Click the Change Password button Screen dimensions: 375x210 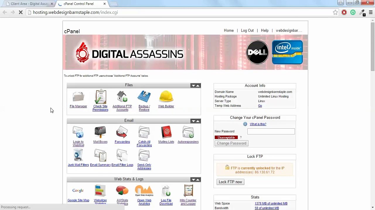(231, 143)
